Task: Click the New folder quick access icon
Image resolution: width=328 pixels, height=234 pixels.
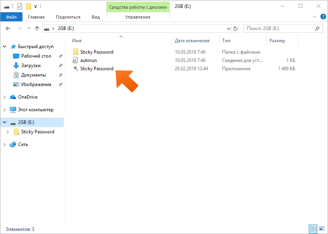Action: pyautogui.click(x=28, y=6)
